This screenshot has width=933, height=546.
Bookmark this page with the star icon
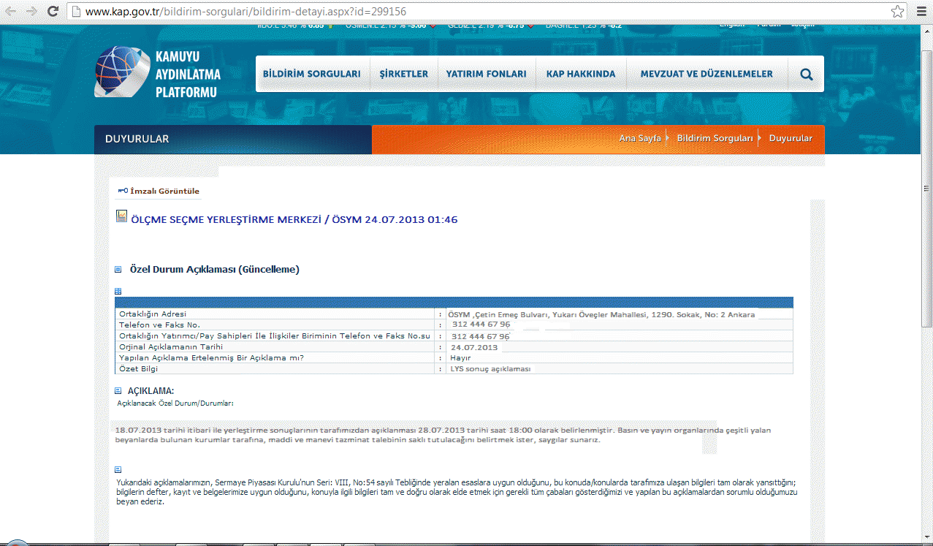pos(898,12)
